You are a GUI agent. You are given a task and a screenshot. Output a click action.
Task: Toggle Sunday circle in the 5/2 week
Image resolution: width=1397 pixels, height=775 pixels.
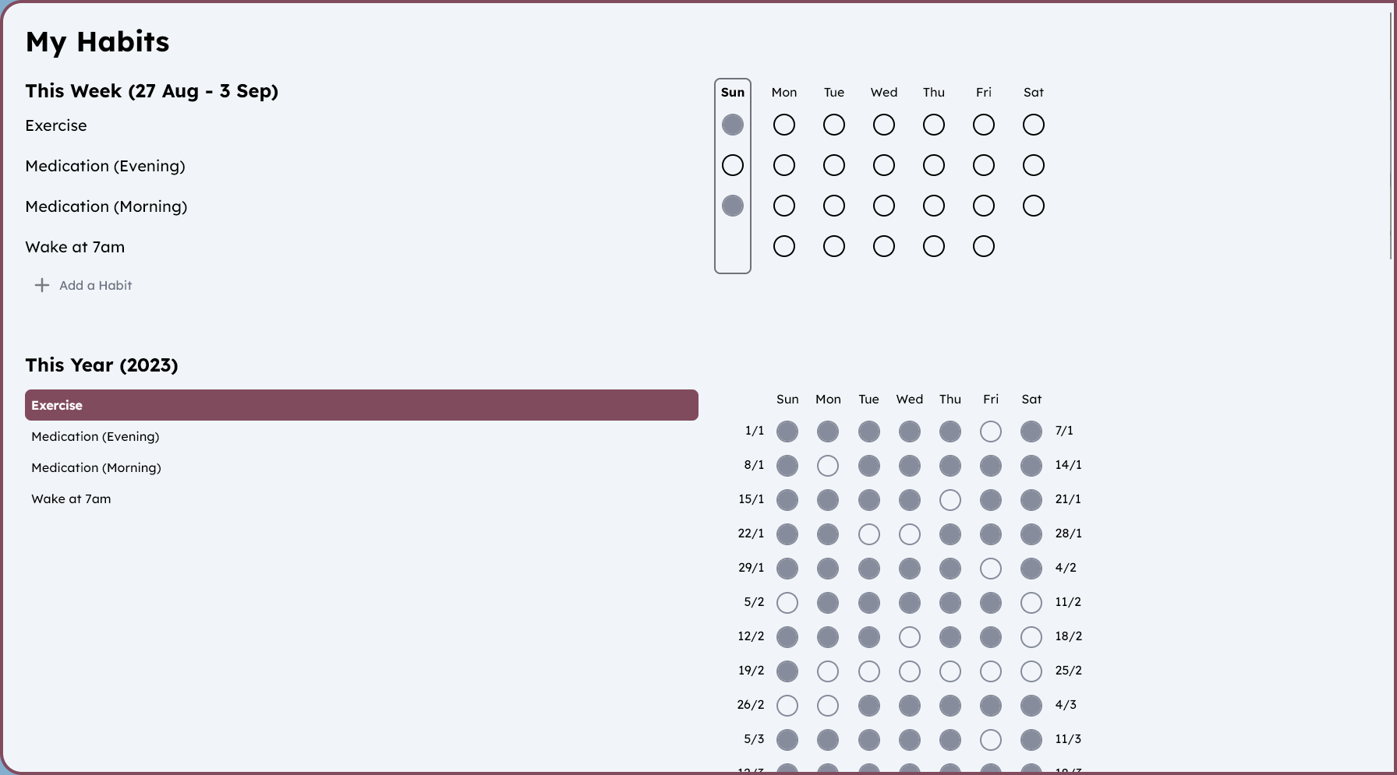pos(787,603)
